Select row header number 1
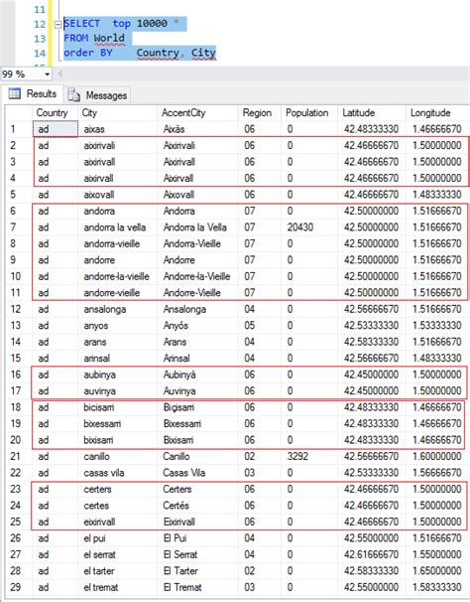The image size is (470, 602). [x=13, y=129]
